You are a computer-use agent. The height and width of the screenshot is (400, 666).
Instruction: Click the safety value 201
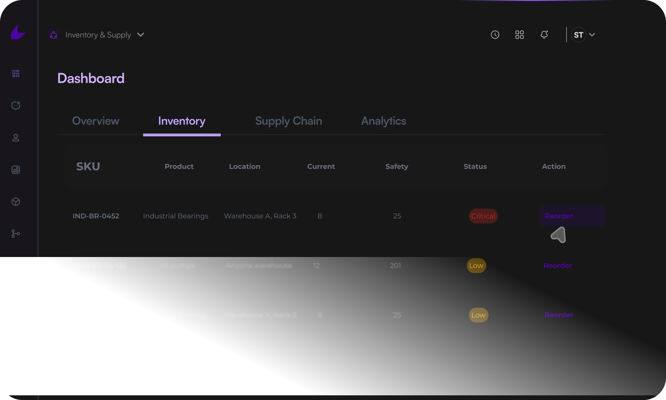click(395, 265)
